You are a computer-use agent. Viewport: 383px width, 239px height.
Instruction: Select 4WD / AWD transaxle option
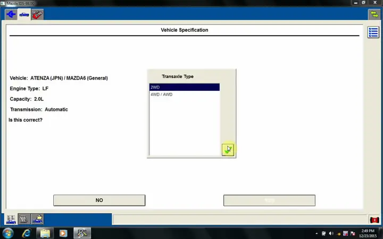click(184, 95)
